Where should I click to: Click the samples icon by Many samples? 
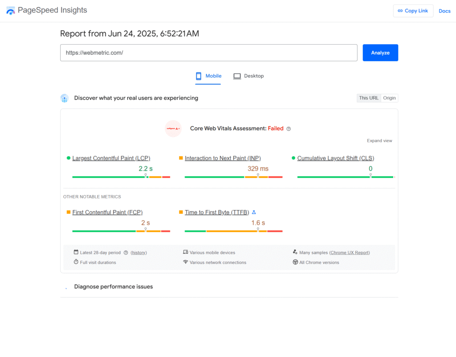[x=295, y=252]
